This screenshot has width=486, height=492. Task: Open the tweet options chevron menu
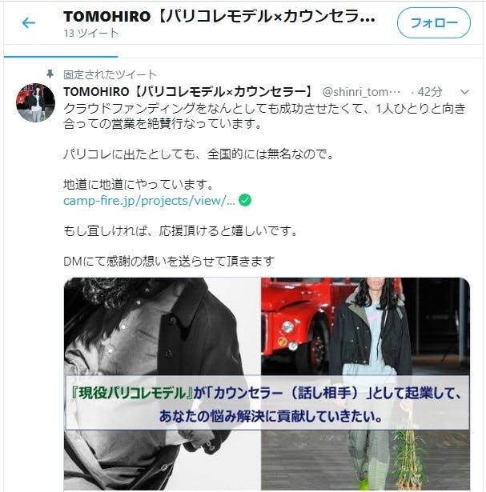coord(464,92)
